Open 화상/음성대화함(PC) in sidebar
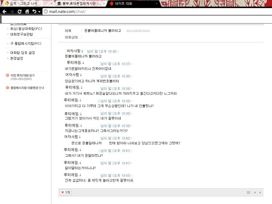Image resolution: width=272 pixels, height=204 pixels. [26, 29]
